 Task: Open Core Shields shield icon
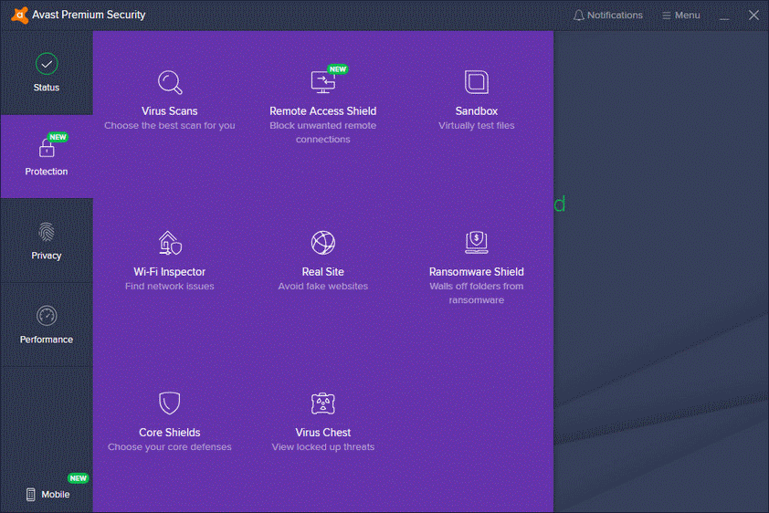[x=170, y=403]
